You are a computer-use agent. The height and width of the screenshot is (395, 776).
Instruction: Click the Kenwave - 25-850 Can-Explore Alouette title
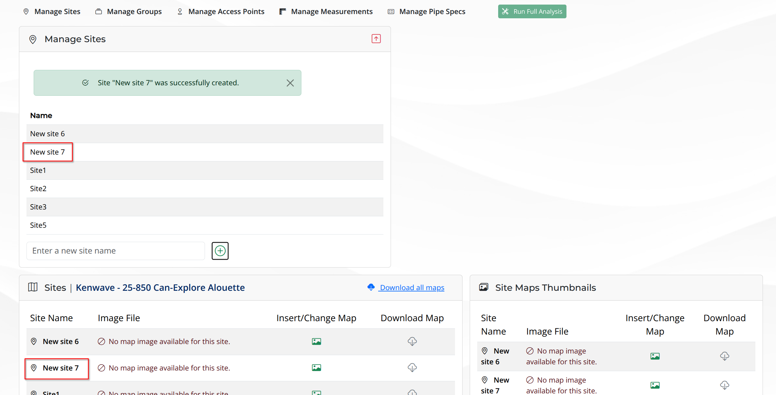160,288
